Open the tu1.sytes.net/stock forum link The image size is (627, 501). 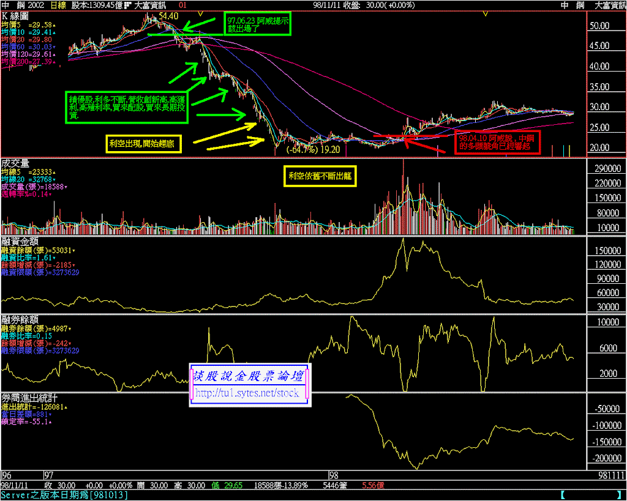tap(247, 393)
